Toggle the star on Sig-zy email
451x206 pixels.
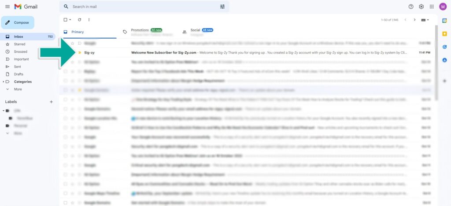pos(73,53)
